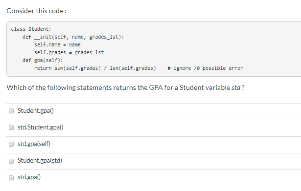Click the 'self.name = name' code line
301x191 pixels.
[57, 44]
